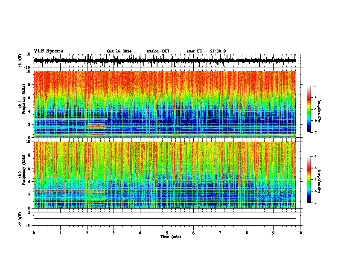
Task: Click the time axis tick label "1"
Action: click(60, 233)
